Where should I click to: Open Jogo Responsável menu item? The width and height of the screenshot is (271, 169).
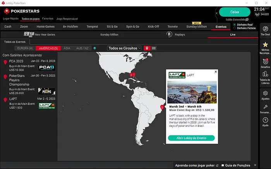(67, 19)
